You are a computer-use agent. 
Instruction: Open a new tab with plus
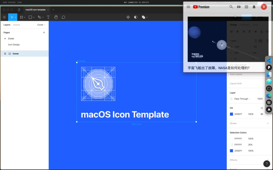coord(53,10)
